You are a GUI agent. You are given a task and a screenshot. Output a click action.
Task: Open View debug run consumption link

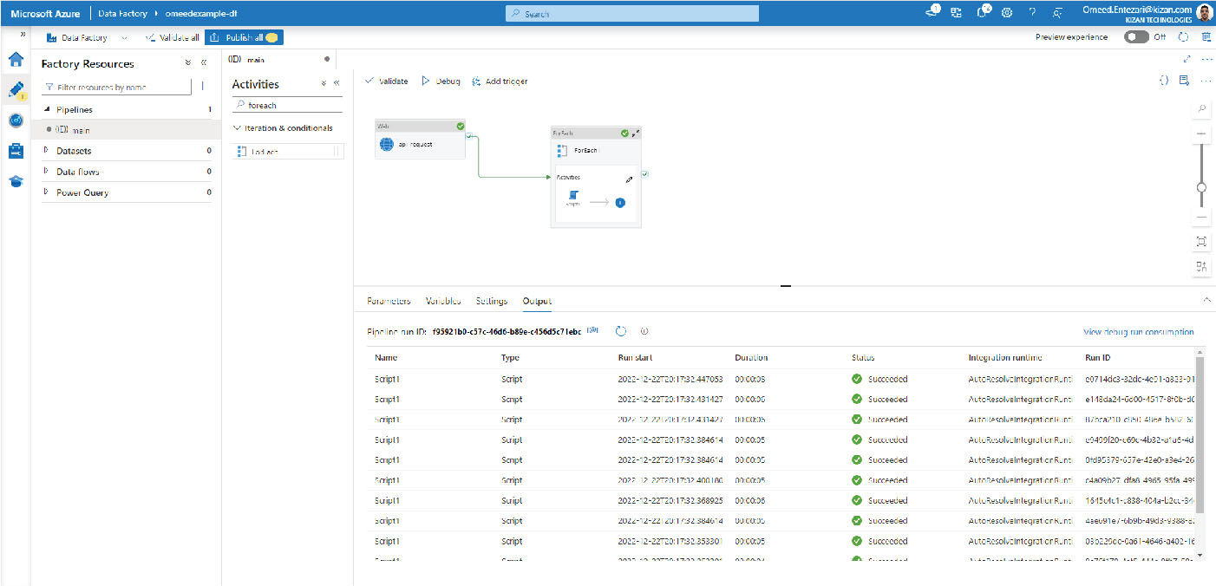click(x=1138, y=332)
